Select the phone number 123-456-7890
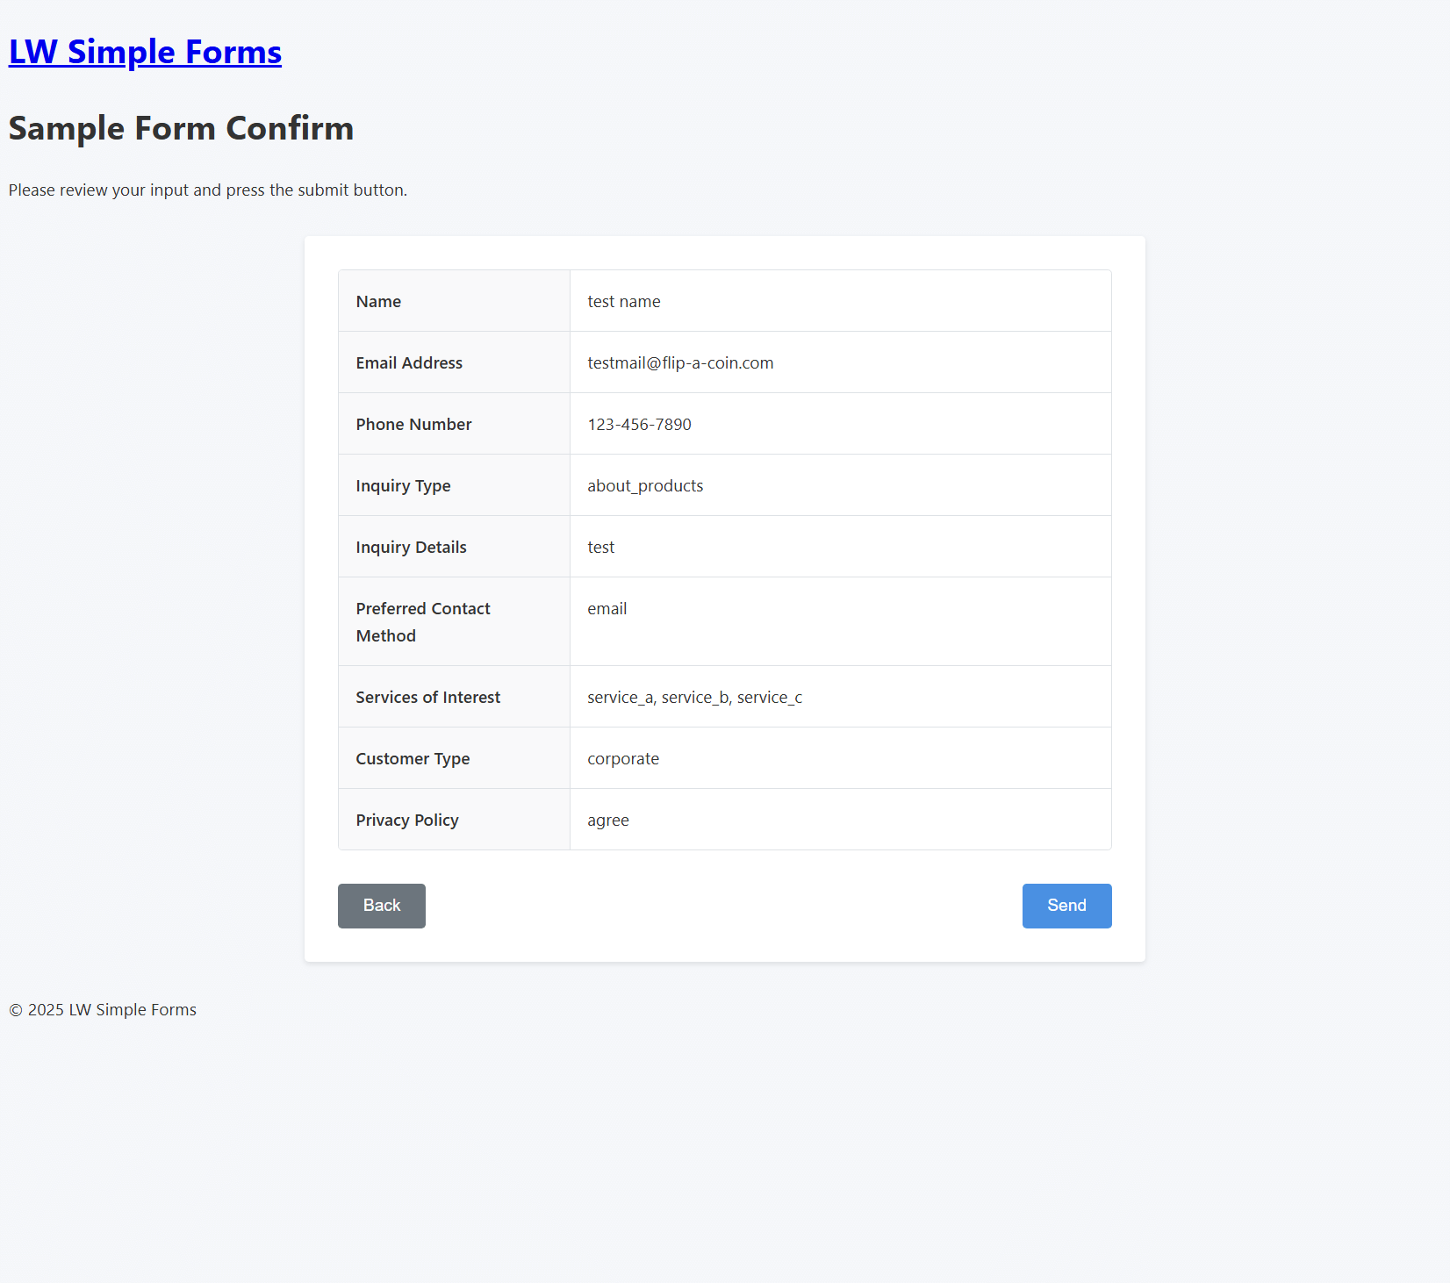Screen dimensions: 1450x1283 (x=639, y=424)
